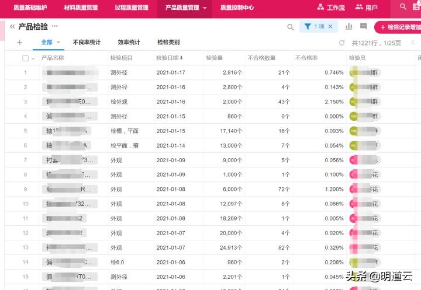Click the 20,000个 quantity cell

pos(231,233)
